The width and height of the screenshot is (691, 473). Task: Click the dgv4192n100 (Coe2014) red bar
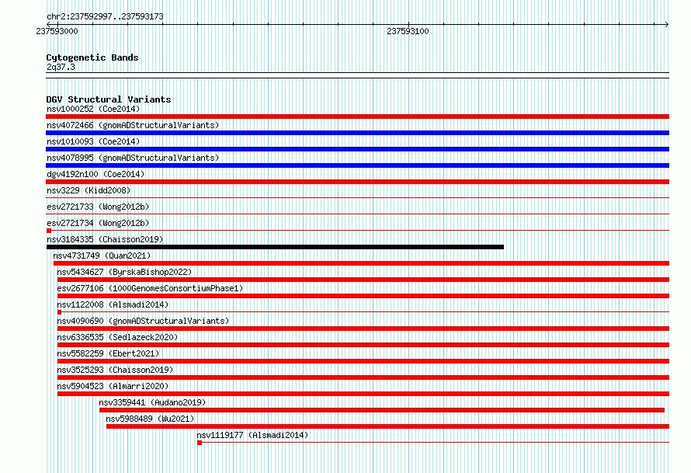coord(357,182)
